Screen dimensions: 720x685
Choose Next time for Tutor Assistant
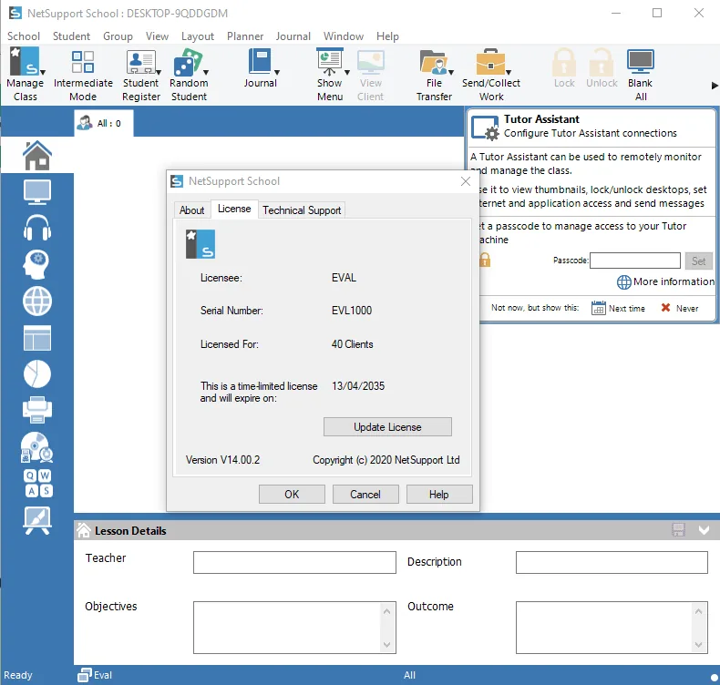(x=618, y=308)
